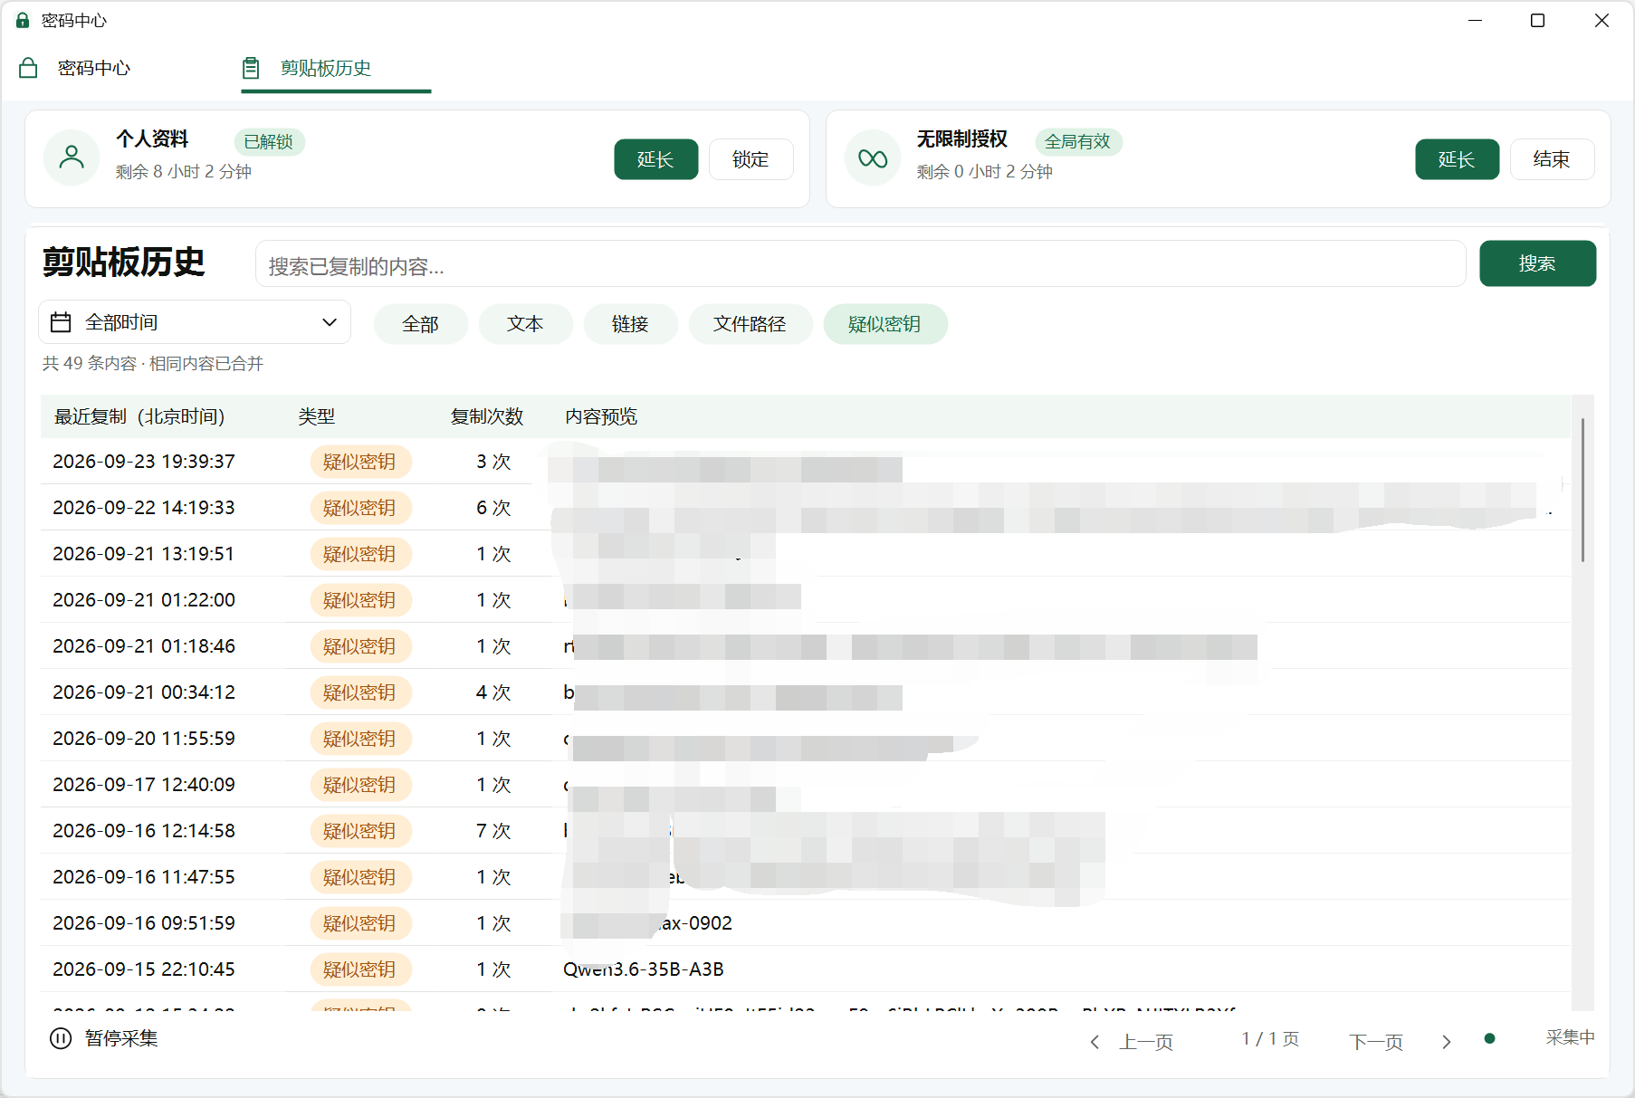The height and width of the screenshot is (1098, 1635).
Task: Open the 密码中心 tab
Action: click(x=76, y=68)
